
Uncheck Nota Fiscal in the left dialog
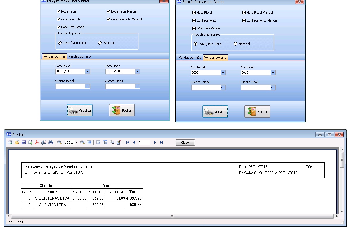click(x=59, y=12)
